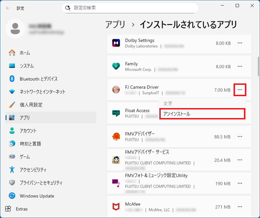Viewport: 260px width, 218px height.
Task: Click the McAfee app name
Action: point(133,204)
